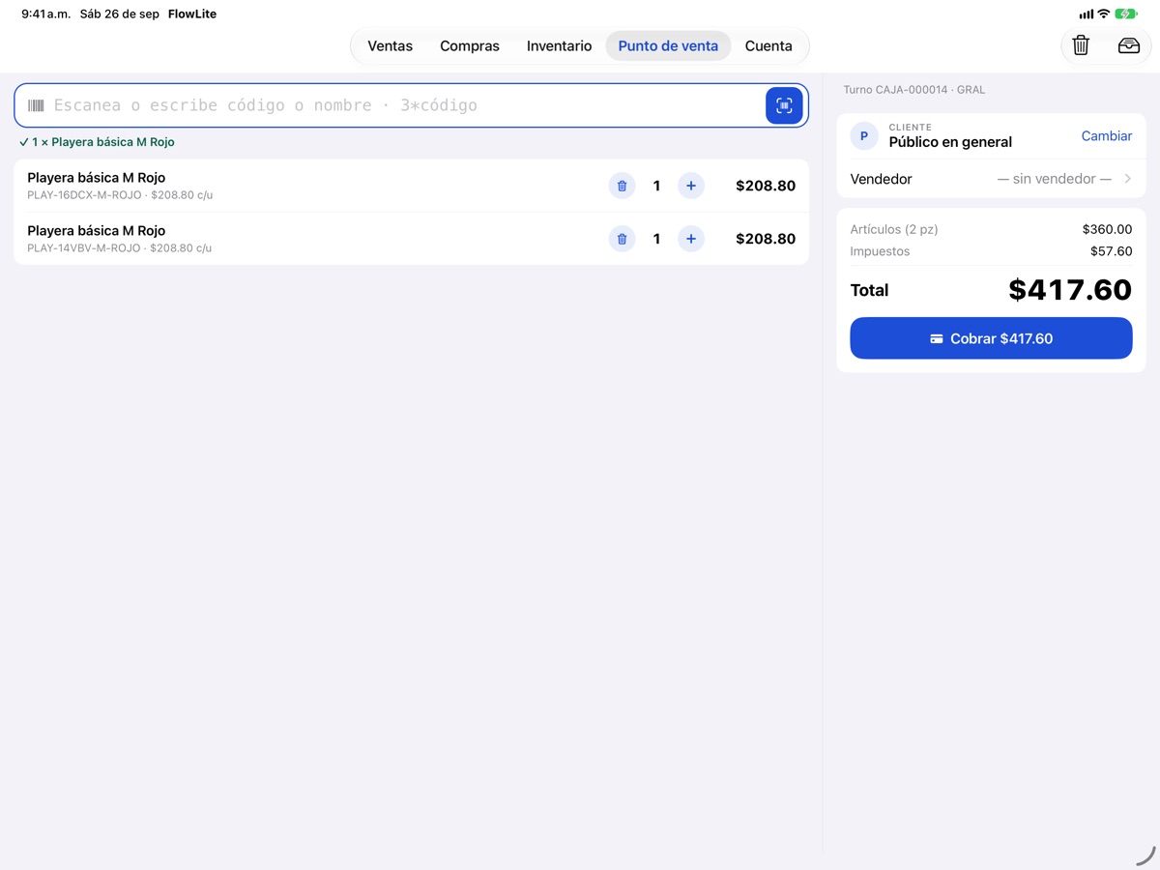
Task: Open the camera barcode scanner button
Action: (784, 105)
